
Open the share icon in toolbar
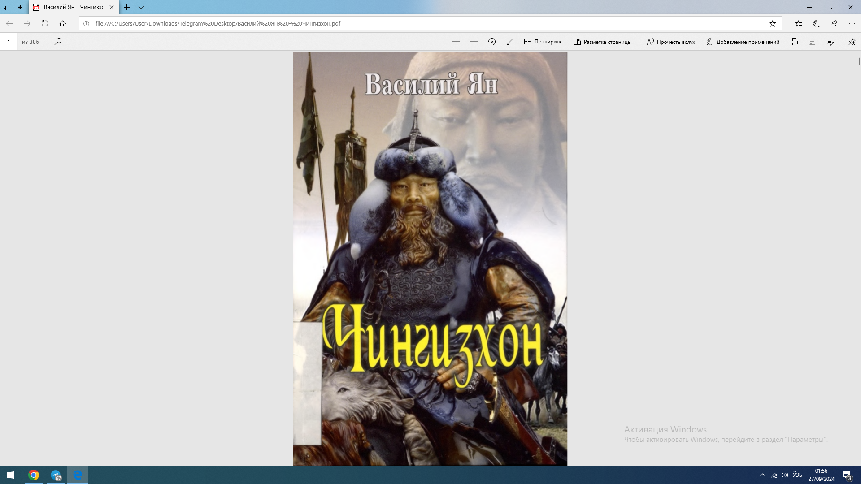tap(834, 23)
